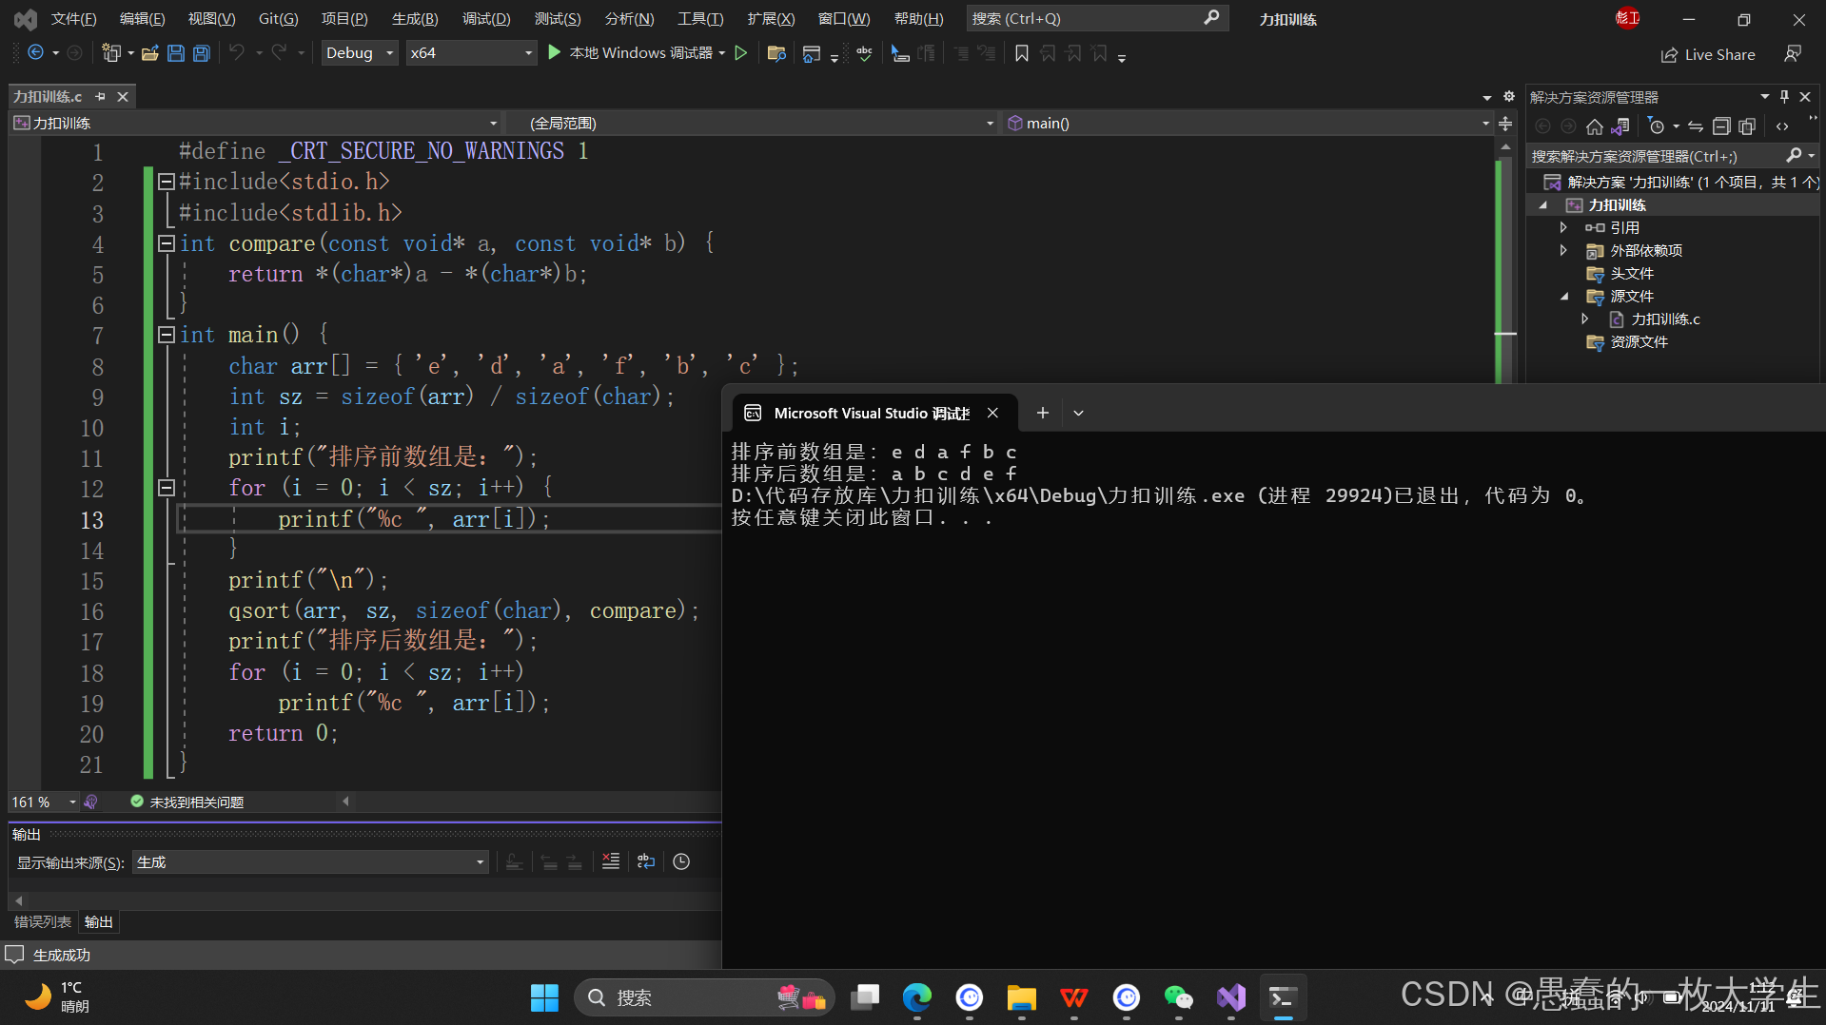This screenshot has height=1025, width=1826.
Task: Open WeChat from the Windows taskbar
Action: coord(1178,997)
